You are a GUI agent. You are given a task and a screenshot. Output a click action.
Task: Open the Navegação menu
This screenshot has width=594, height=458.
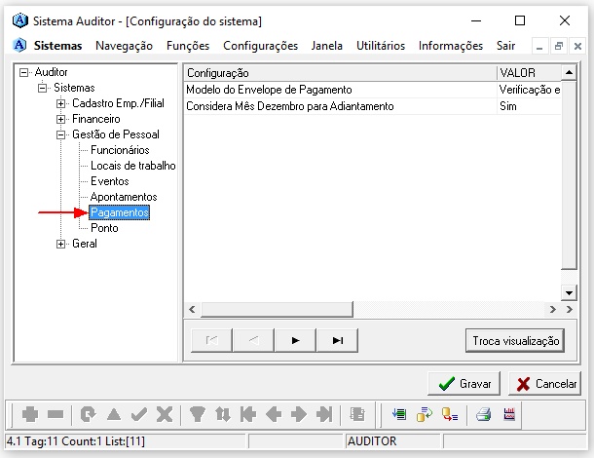pos(124,46)
